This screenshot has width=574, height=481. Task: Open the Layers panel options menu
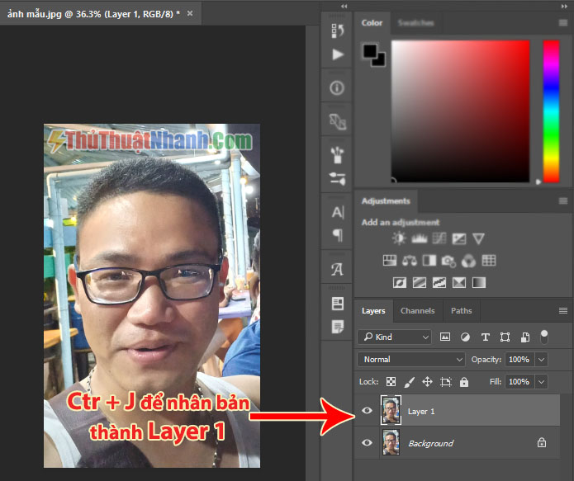point(563,310)
